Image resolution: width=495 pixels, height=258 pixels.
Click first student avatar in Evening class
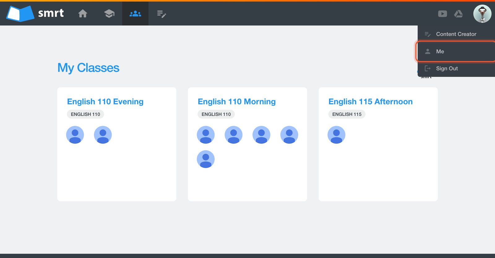point(75,135)
